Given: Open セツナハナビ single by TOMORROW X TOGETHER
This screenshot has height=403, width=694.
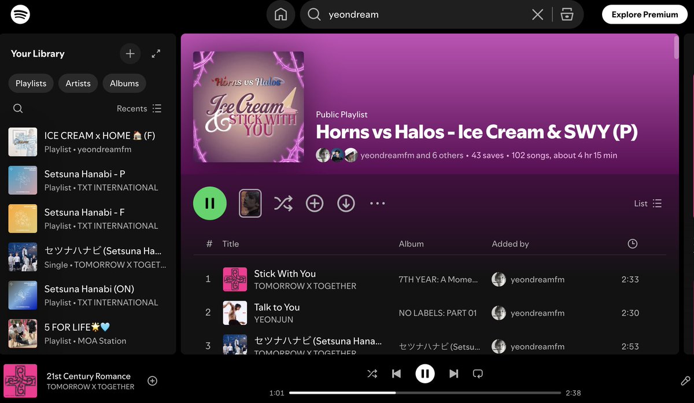Looking at the screenshot, I should click(88, 257).
